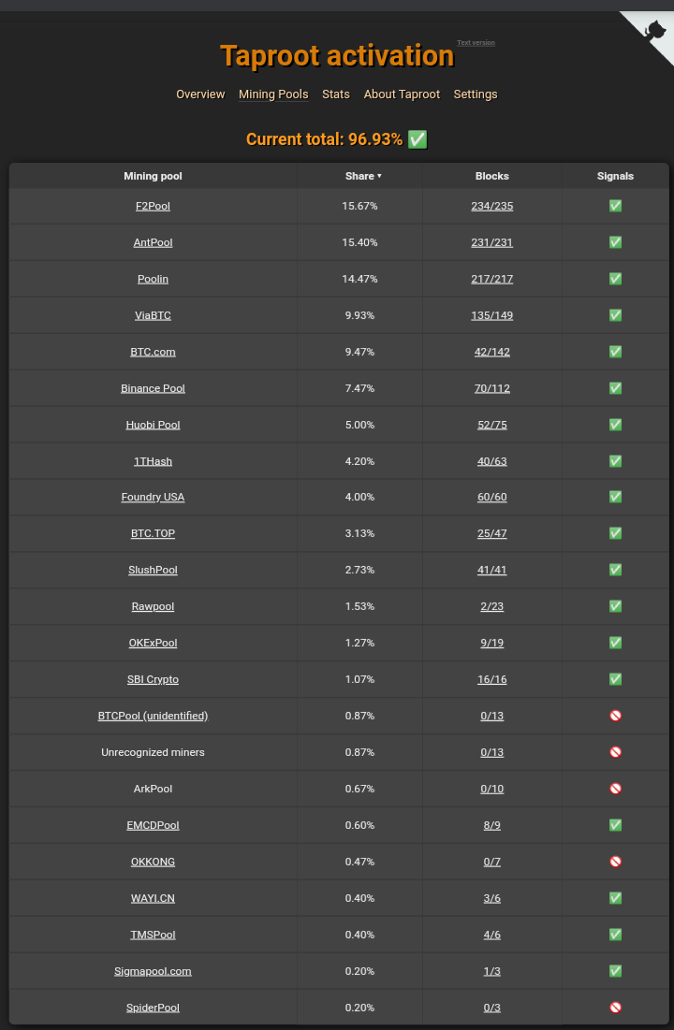Open the Text version link
The image size is (674, 1030).
[476, 43]
